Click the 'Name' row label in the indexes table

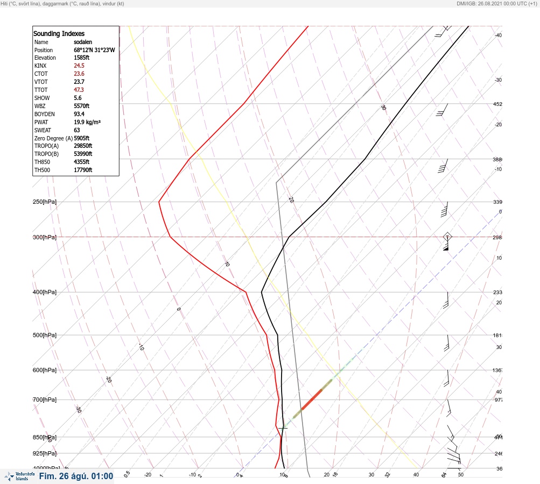click(x=41, y=42)
